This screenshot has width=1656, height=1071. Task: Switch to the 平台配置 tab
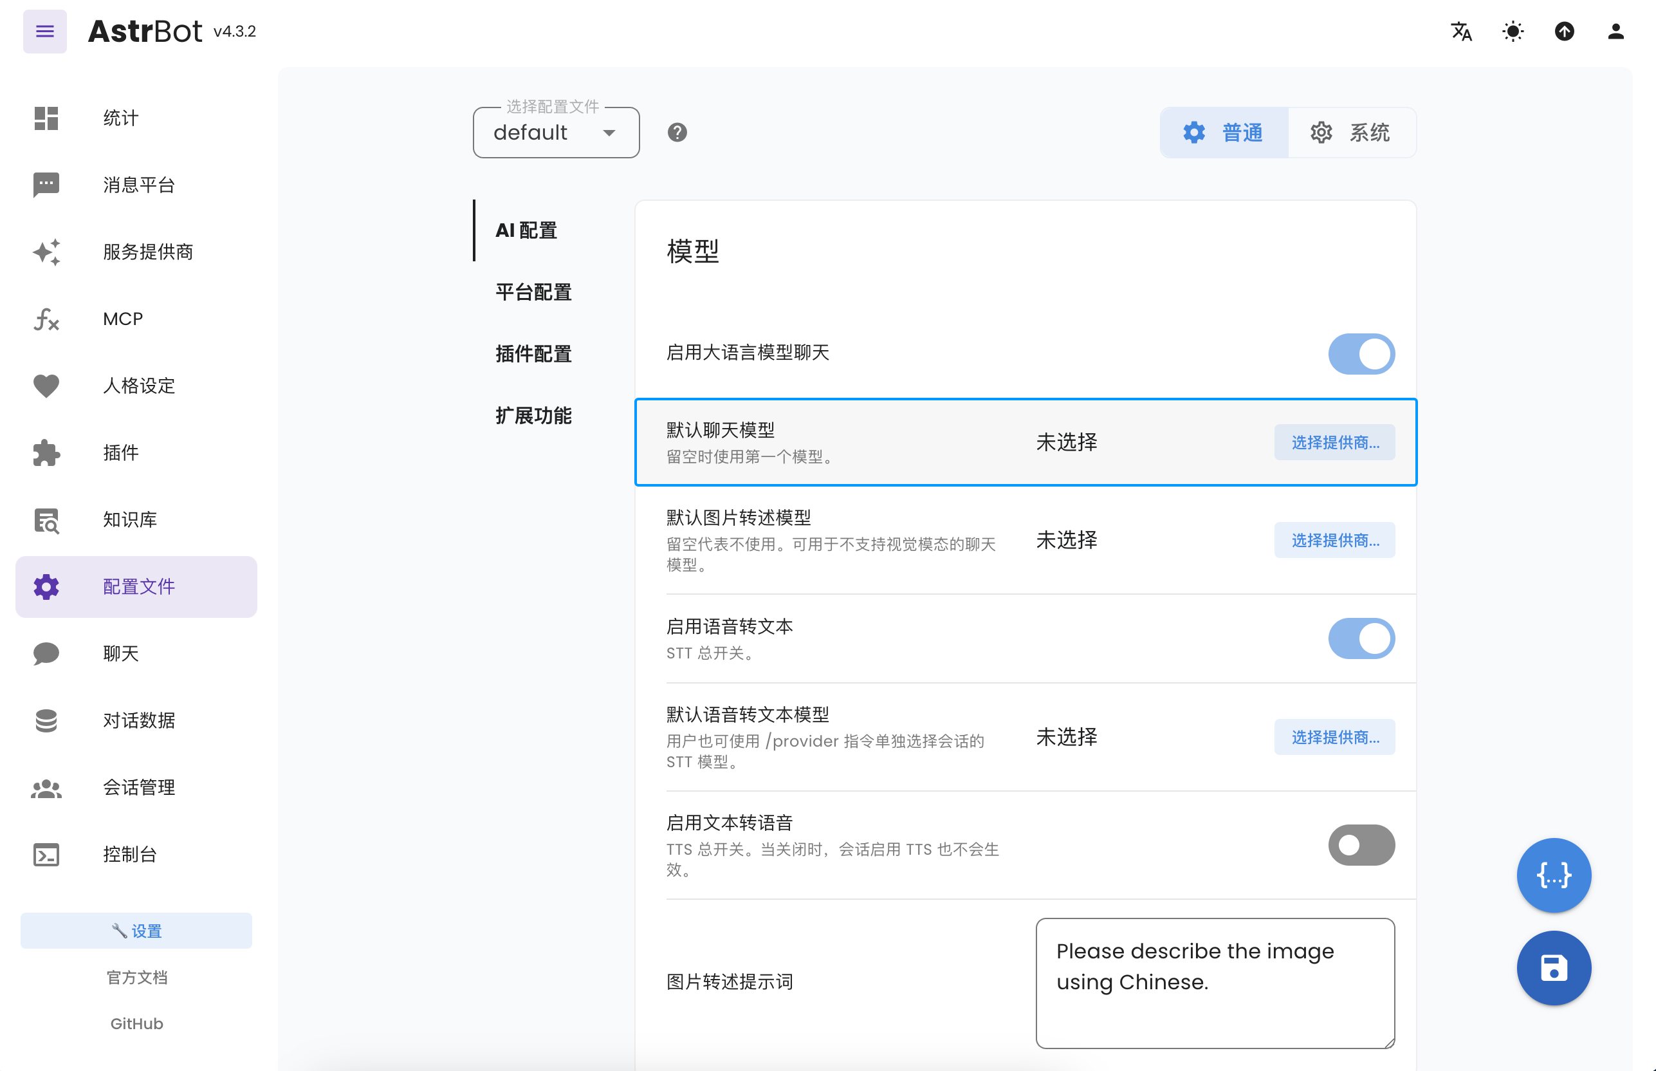point(533,292)
